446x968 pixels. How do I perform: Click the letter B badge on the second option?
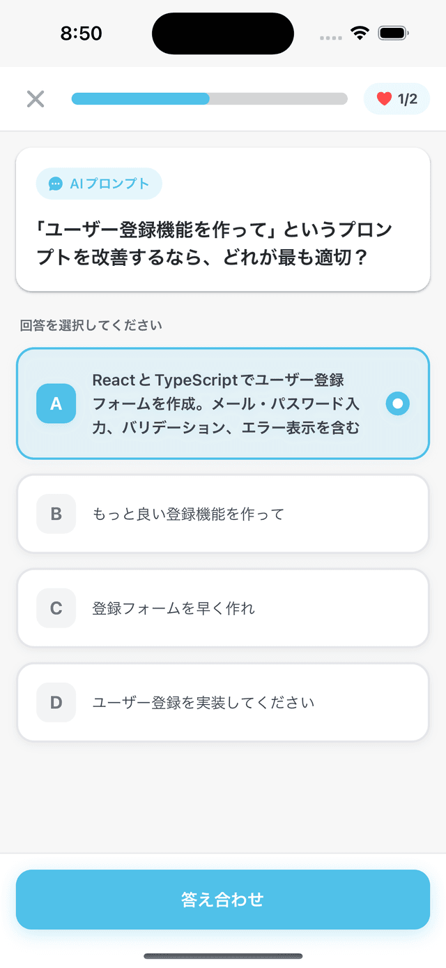pyautogui.click(x=56, y=514)
